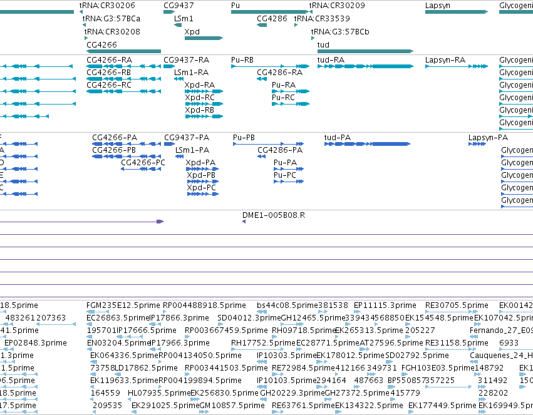Select the CG4266-PA protein feature
Screen dimensions: 533x415
click(127, 144)
